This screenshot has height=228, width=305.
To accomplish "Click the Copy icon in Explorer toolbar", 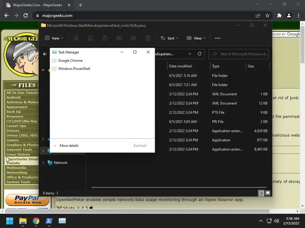I will pyautogui.click(x=91, y=38).
